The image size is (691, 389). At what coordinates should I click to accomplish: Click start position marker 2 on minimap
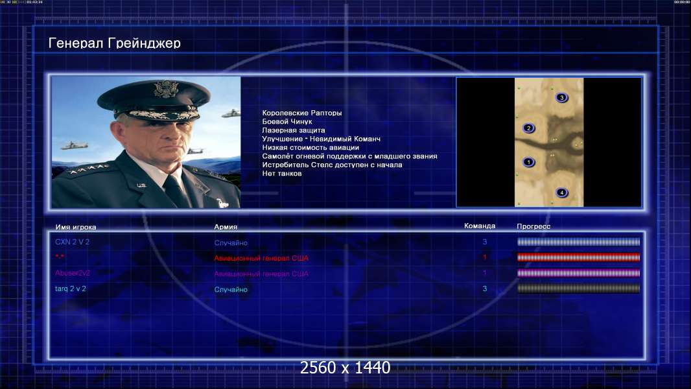coord(528,128)
